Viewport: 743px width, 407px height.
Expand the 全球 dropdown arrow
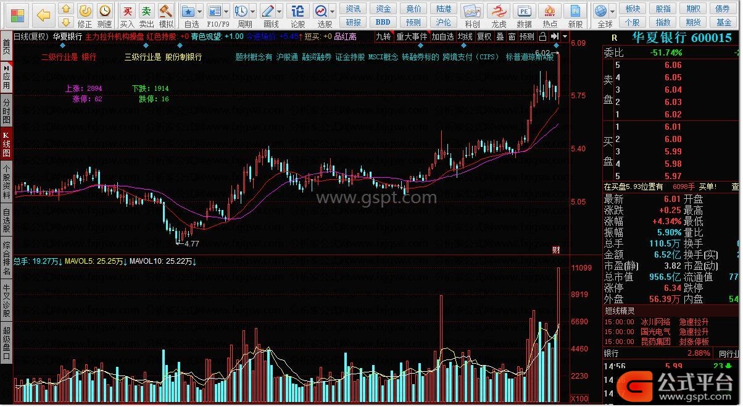point(613,11)
